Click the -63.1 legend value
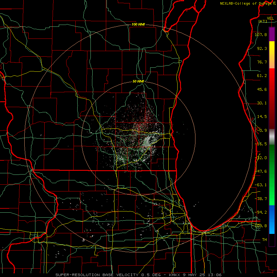This screenshot has height=277, width=277. (261, 185)
